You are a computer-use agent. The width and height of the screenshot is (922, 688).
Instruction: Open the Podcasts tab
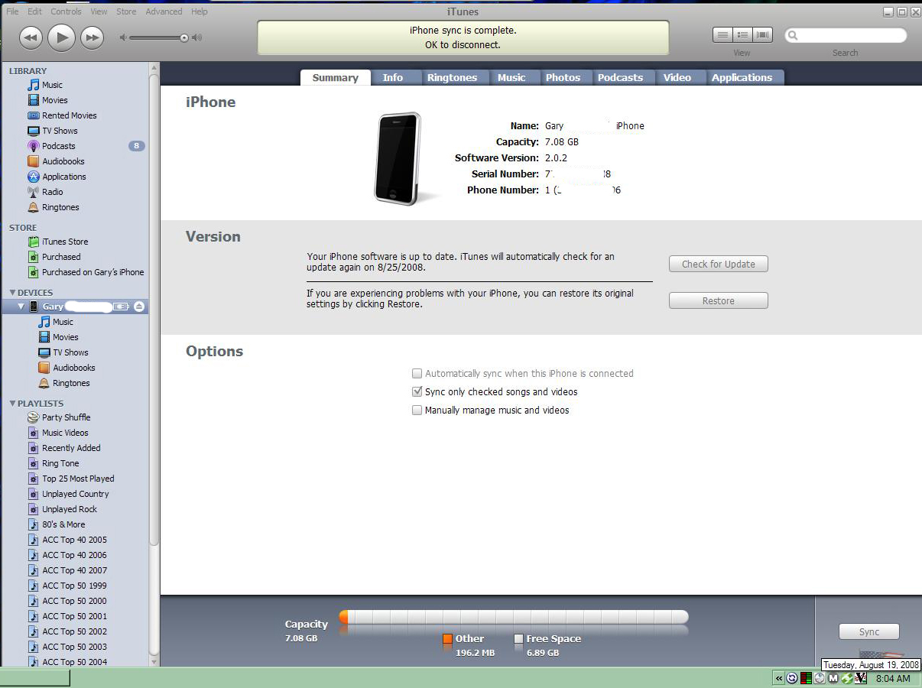pyautogui.click(x=620, y=77)
